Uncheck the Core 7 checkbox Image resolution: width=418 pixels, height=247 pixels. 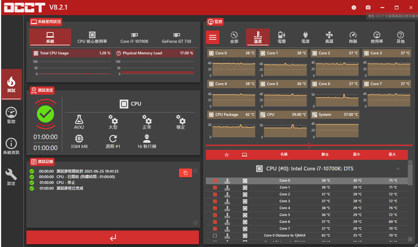pos(215,228)
